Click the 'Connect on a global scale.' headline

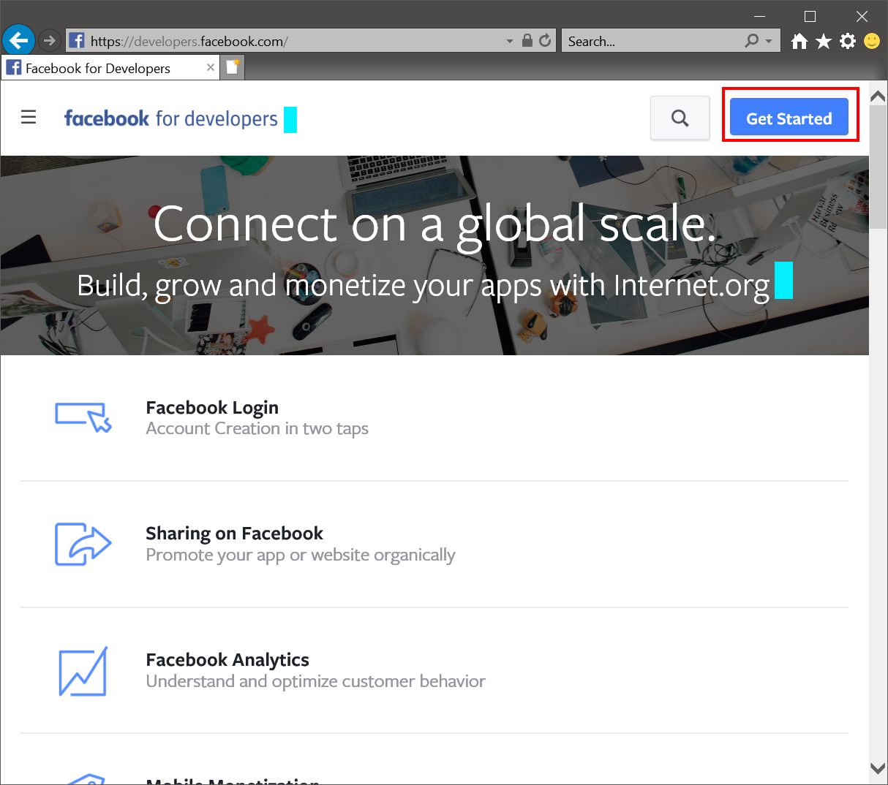pos(434,224)
